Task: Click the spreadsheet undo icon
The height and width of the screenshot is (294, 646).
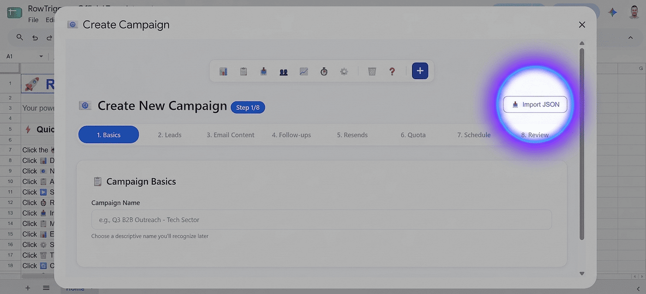Action: (35, 38)
